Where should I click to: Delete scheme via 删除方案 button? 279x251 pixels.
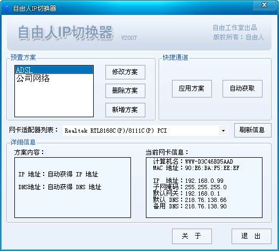point(125,91)
